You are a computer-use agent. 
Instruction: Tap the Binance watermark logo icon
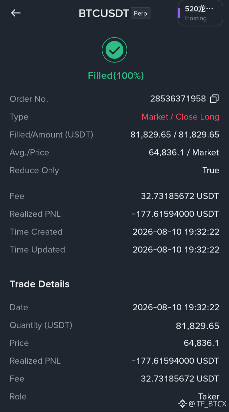pos(182,404)
